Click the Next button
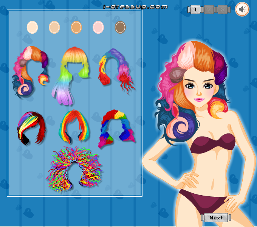 pyautogui.click(x=216, y=218)
